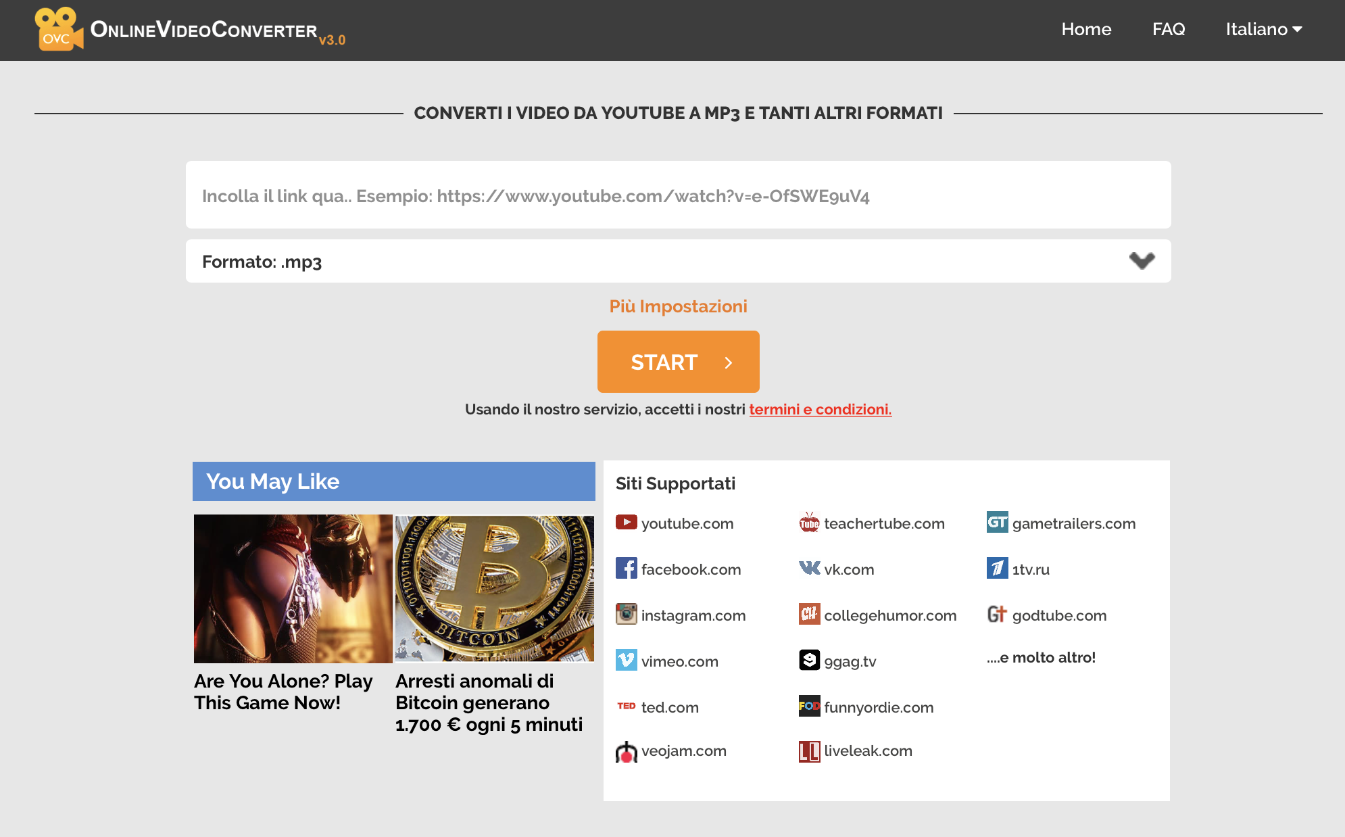Click the TeacherTube icon
The width and height of the screenshot is (1345, 837).
809,523
